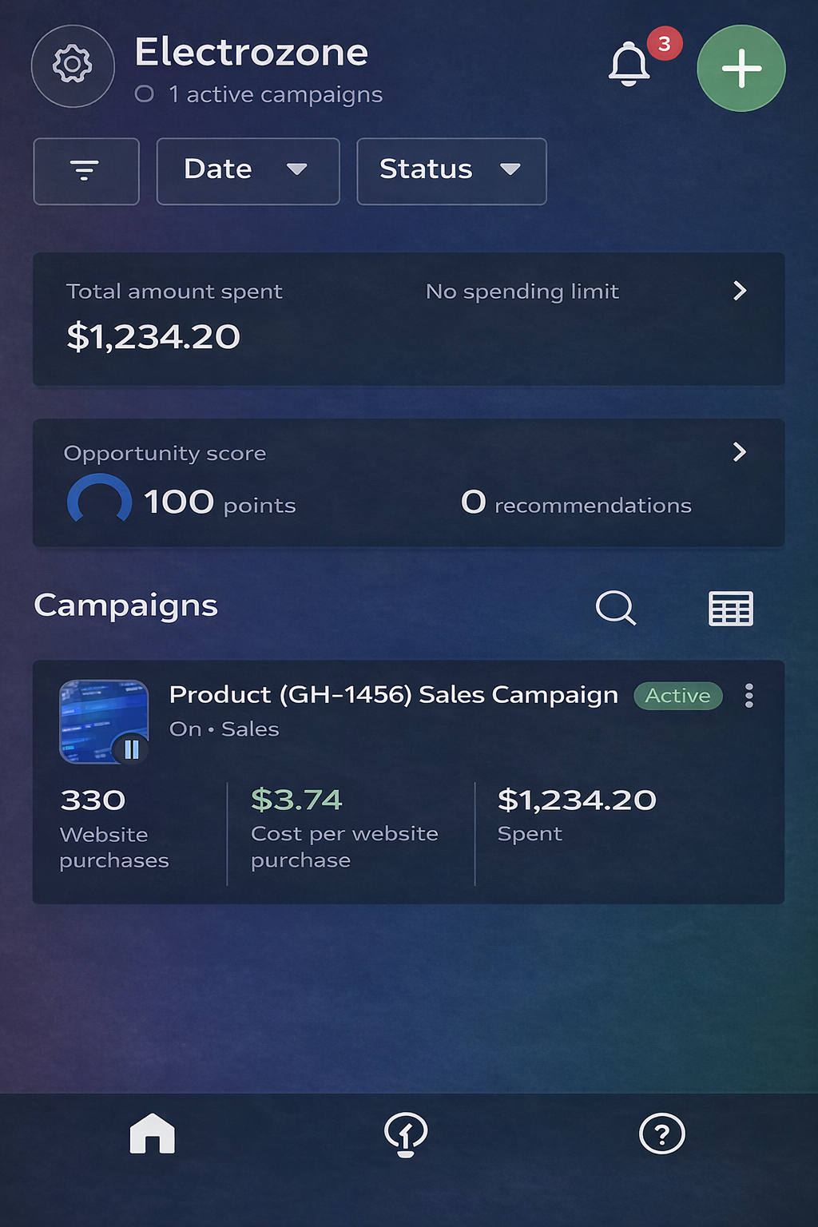Open campaign three-dot options menu

click(749, 696)
